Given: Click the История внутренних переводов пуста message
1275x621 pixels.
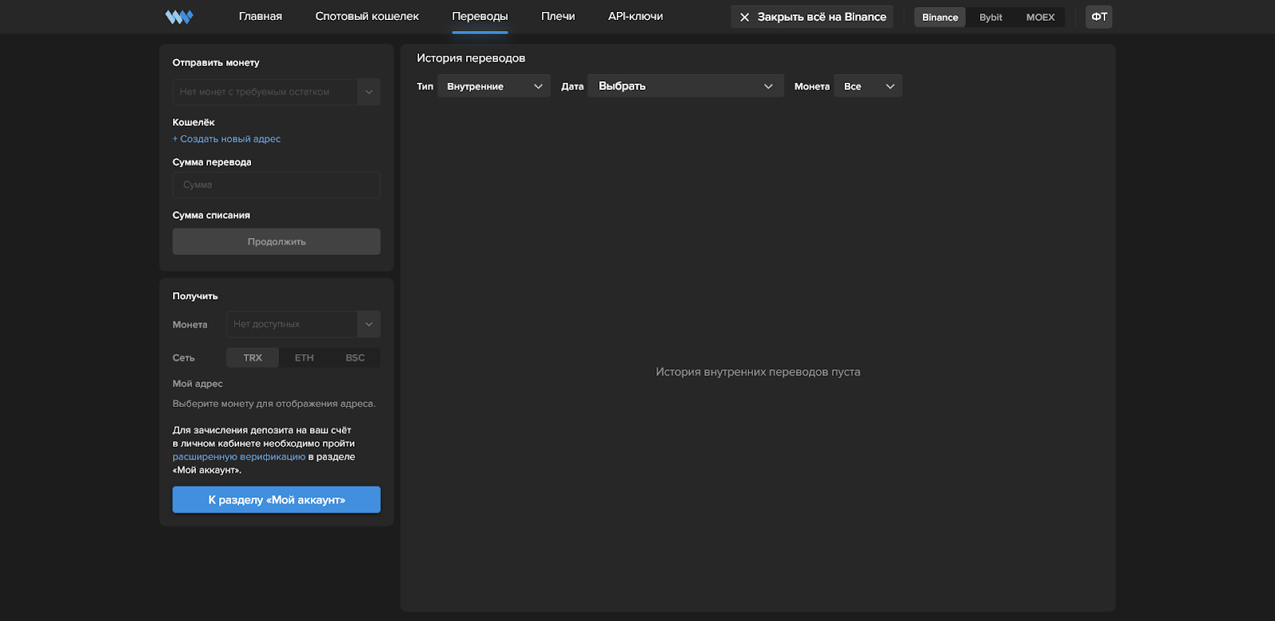Looking at the screenshot, I should click(758, 372).
